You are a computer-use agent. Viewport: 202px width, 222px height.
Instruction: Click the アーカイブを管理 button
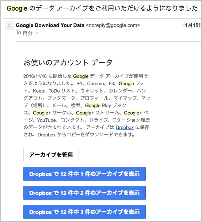coord(51,155)
